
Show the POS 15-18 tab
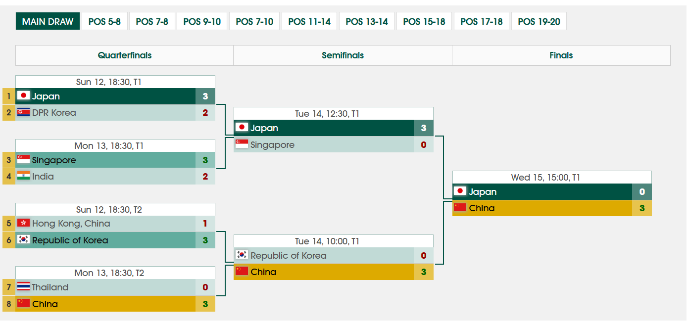424,21
